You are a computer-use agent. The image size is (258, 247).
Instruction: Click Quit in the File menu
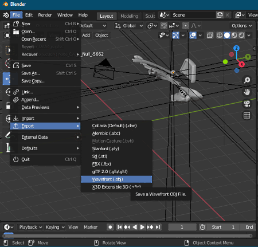coord(45,159)
